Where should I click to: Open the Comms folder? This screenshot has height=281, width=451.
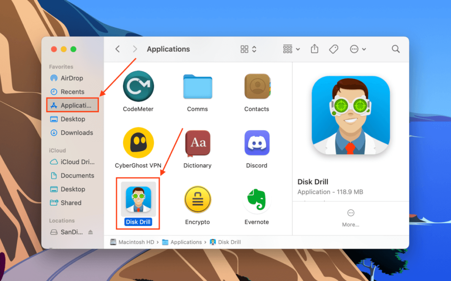[x=197, y=87]
